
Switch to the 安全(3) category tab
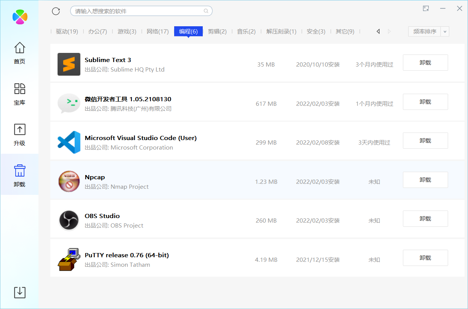tap(316, 32)
